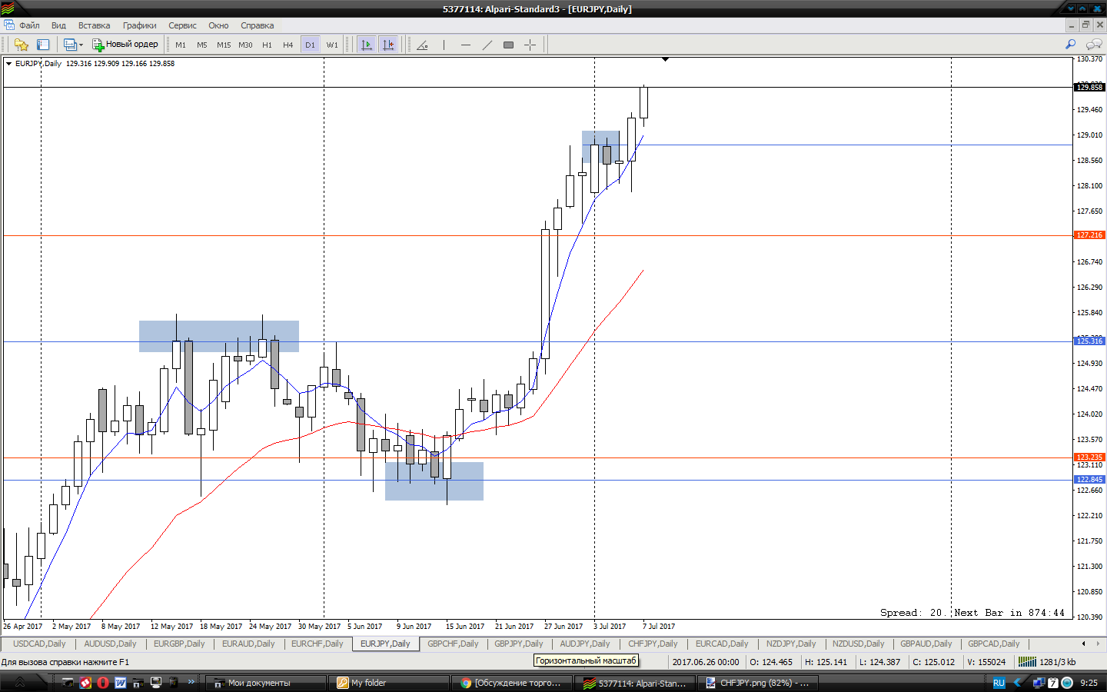The image size is (1107, 692).
Task: Switch to EURAUD,Daily chart tab
Action: point(248,644)
